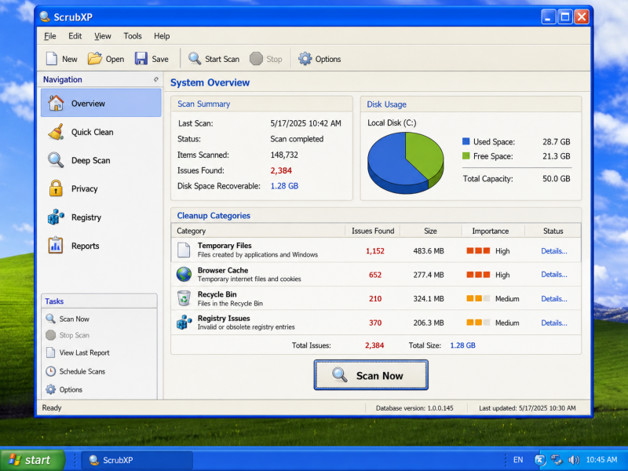The width and height of the screenshot is (628, 471).
Task: Click the blue Used Space legend swatch
Action: tap(466, 141)
